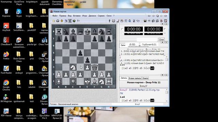Click the flag toolbar icon
This screenshot has height=122, width=218.
tap(78, 21)
